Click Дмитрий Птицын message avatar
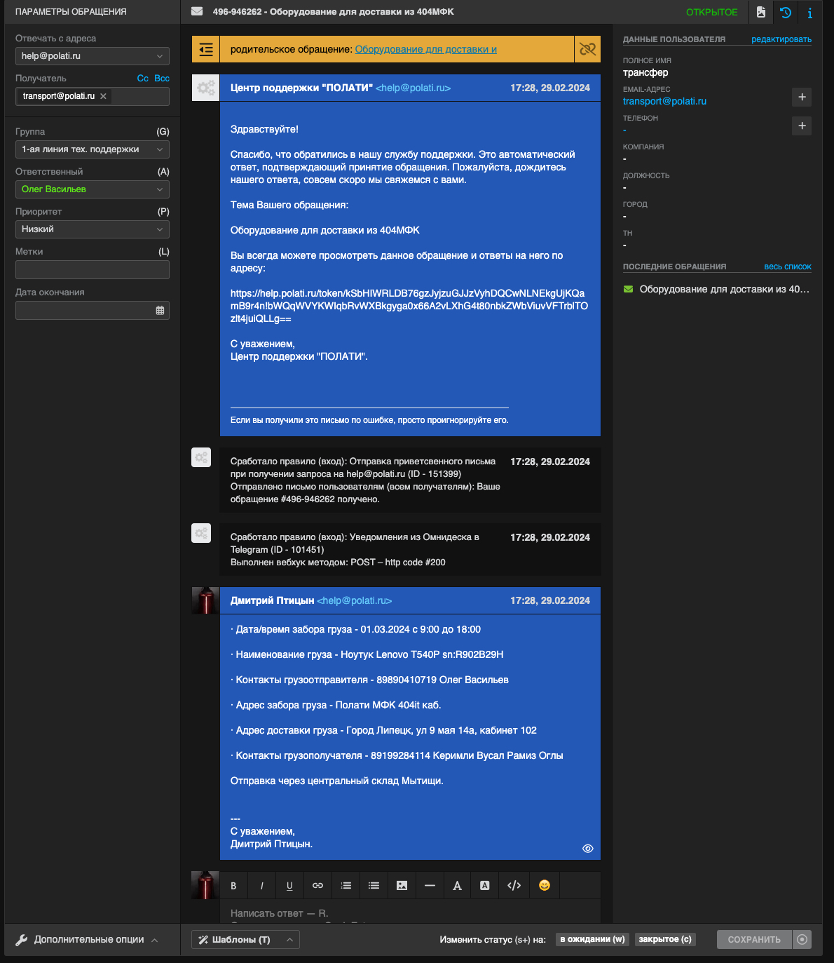The height and width of the screenshot is (963, 834). click(205, 600)
